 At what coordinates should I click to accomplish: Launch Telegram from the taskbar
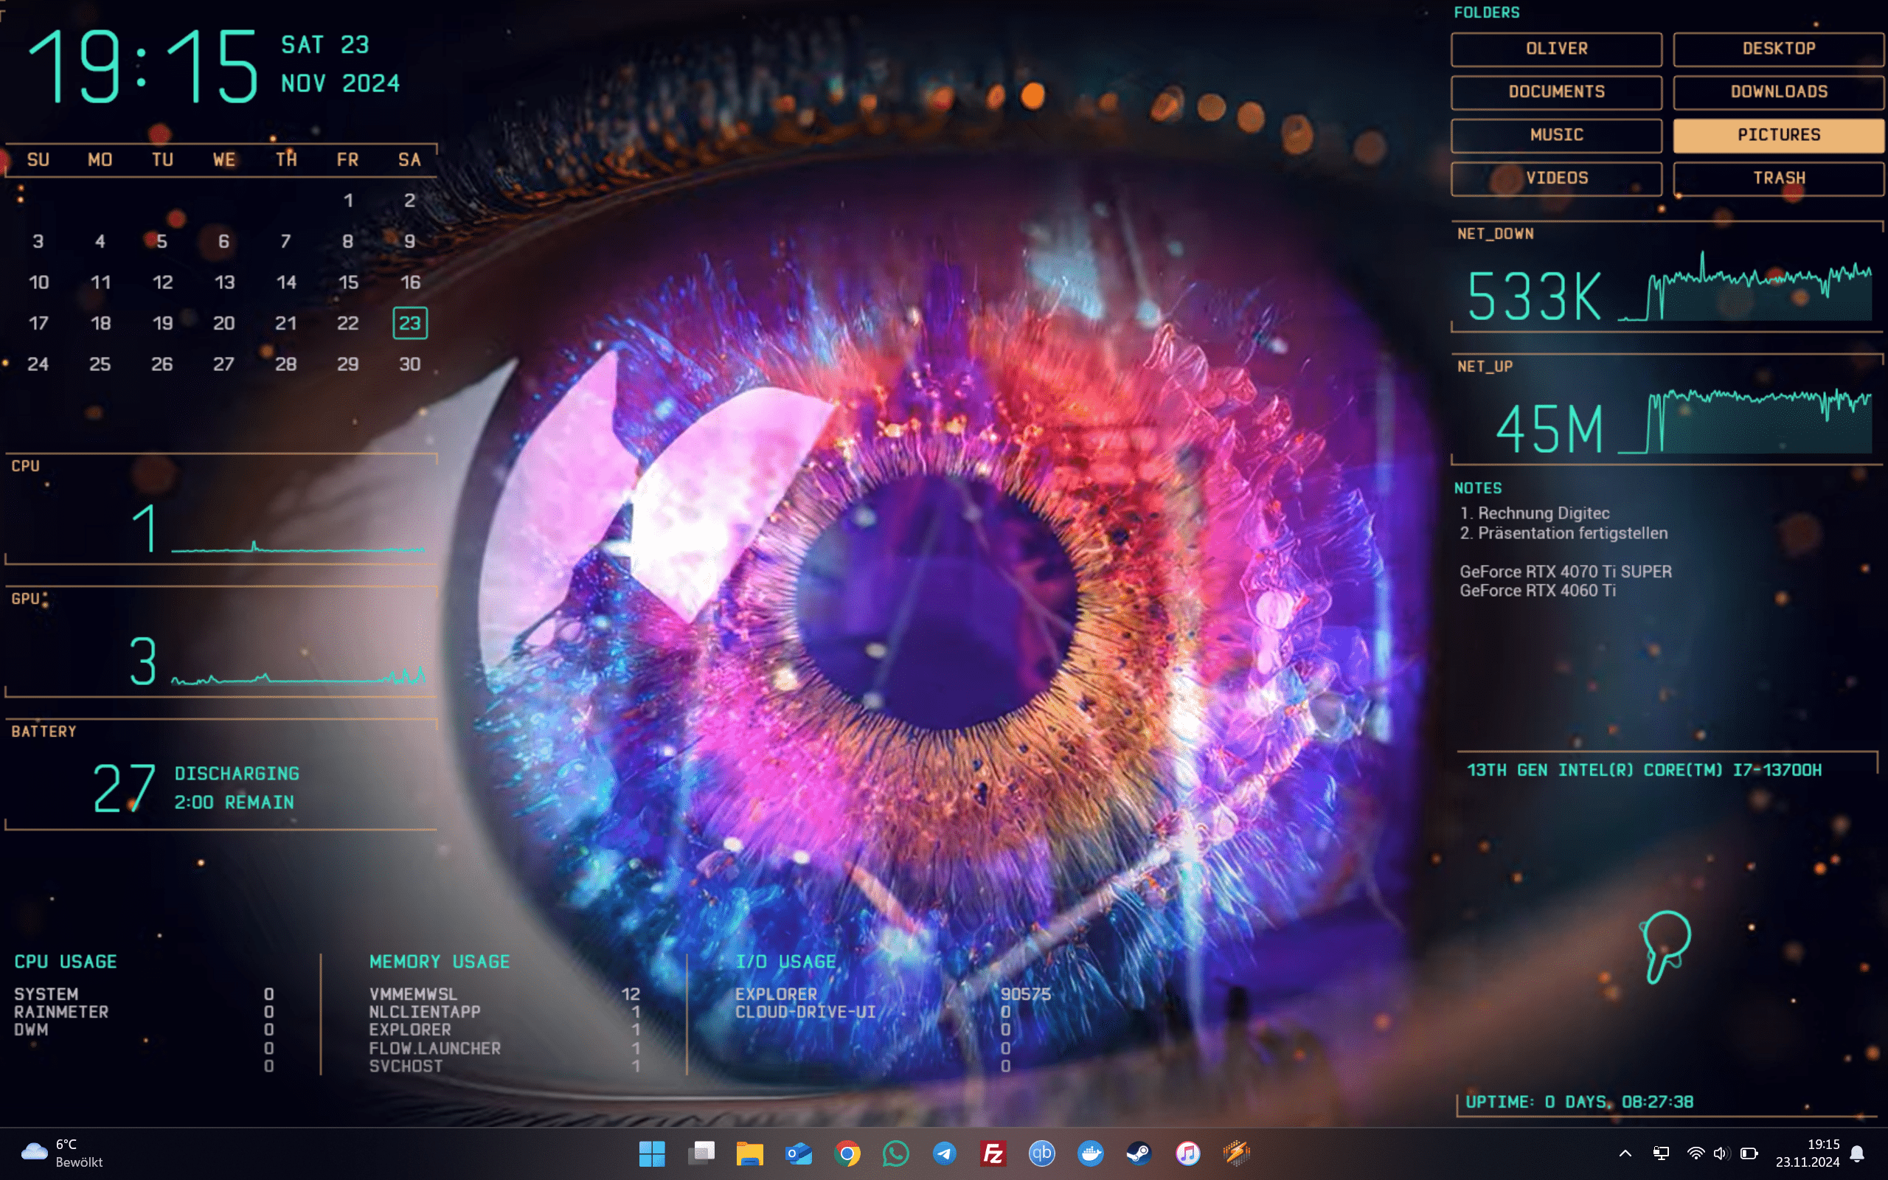click(944, 1153)
